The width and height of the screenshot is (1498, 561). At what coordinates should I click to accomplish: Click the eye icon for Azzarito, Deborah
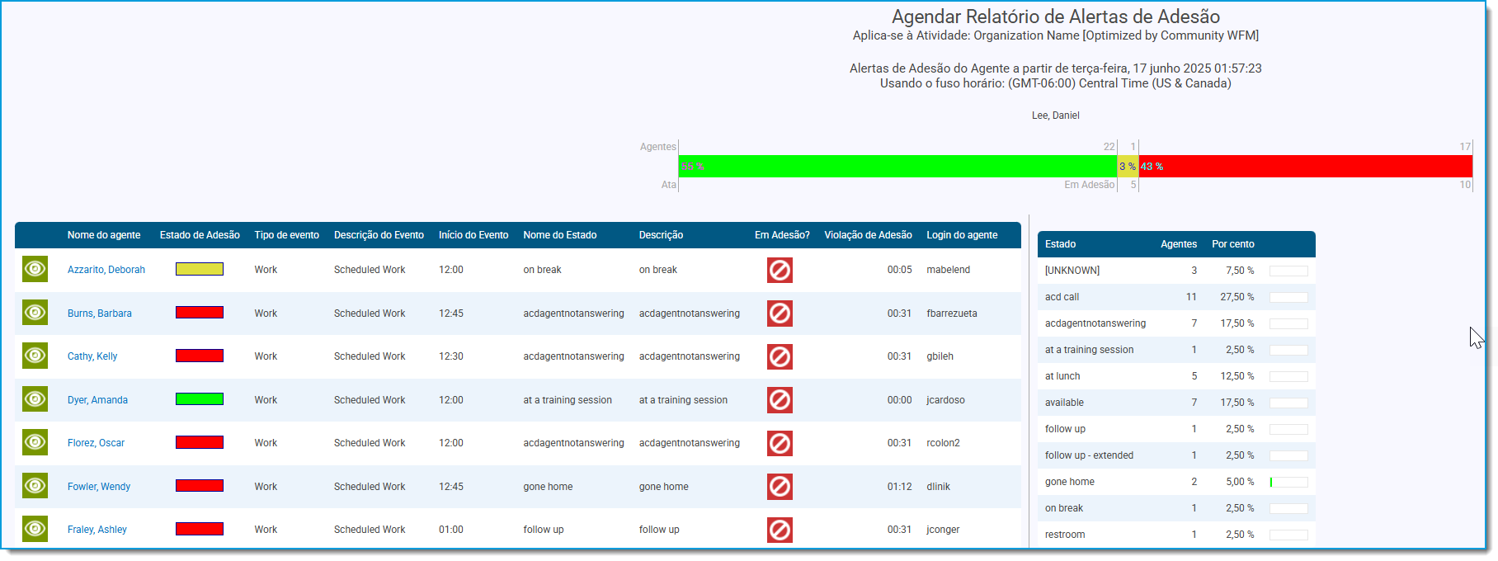[x=35, y=269]
